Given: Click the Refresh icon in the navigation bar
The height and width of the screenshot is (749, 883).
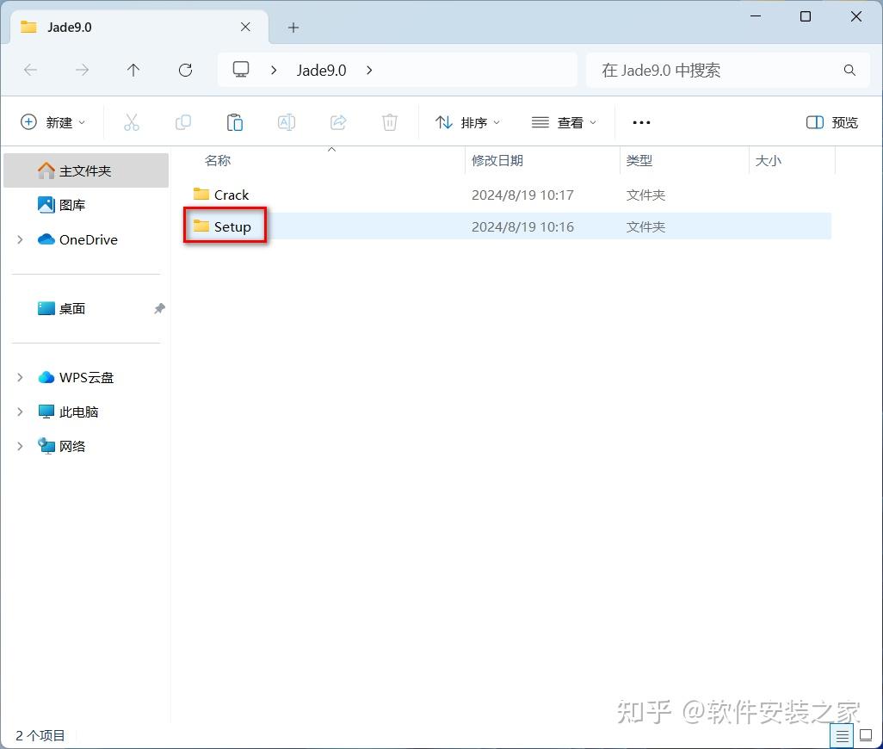Looking at the screenshot, I should tap(185, 71).
